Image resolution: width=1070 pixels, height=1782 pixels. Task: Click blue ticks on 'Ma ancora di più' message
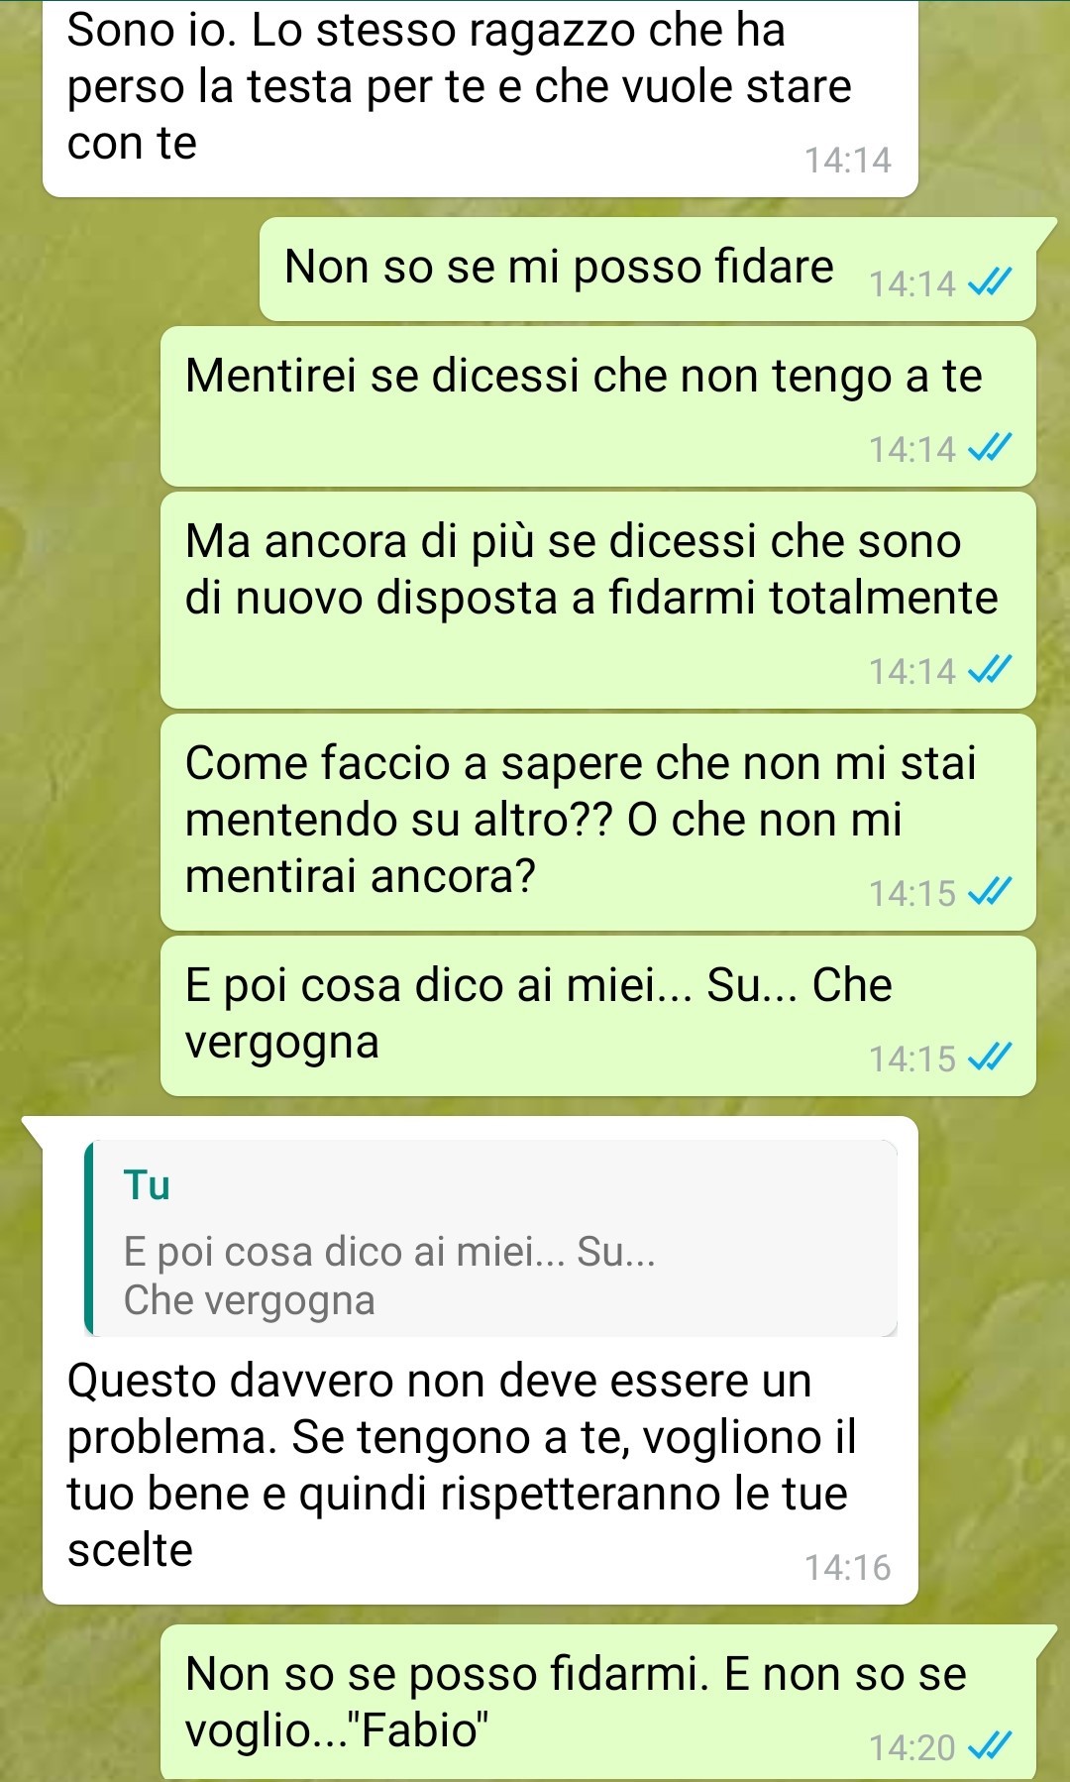990,671
